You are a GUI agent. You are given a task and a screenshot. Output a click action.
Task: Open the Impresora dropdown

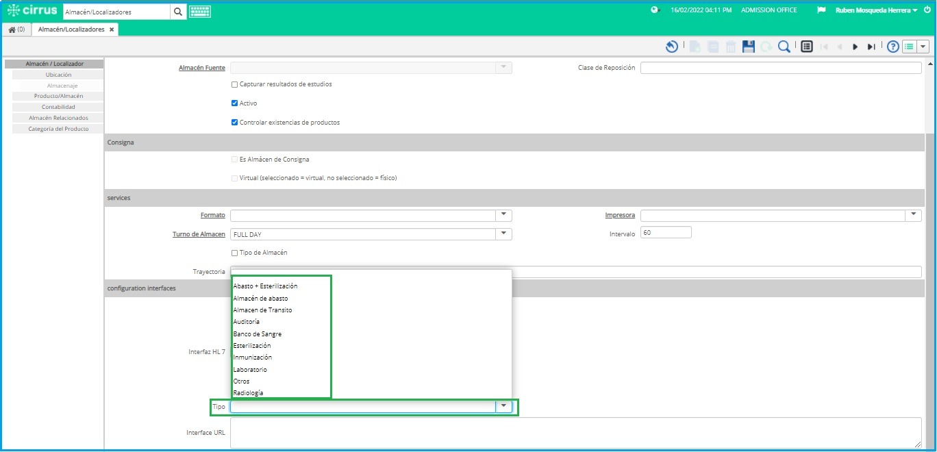(x=913, y=214)
